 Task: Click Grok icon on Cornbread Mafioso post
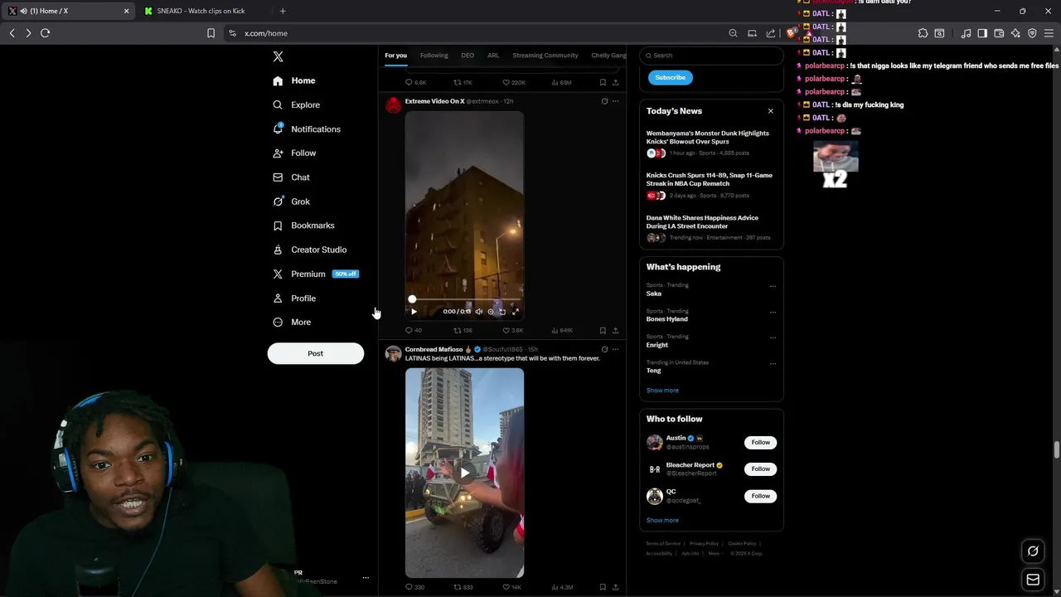604,349
